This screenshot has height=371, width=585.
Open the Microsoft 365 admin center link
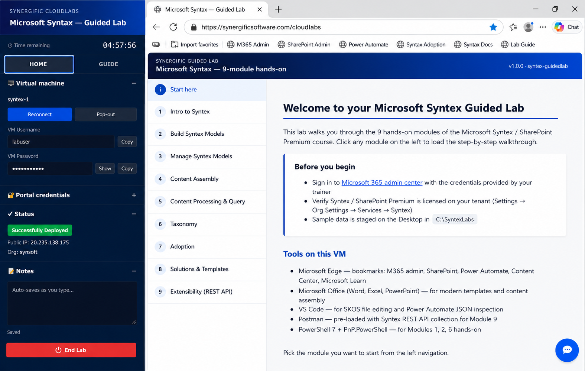(x=382, y=183)
